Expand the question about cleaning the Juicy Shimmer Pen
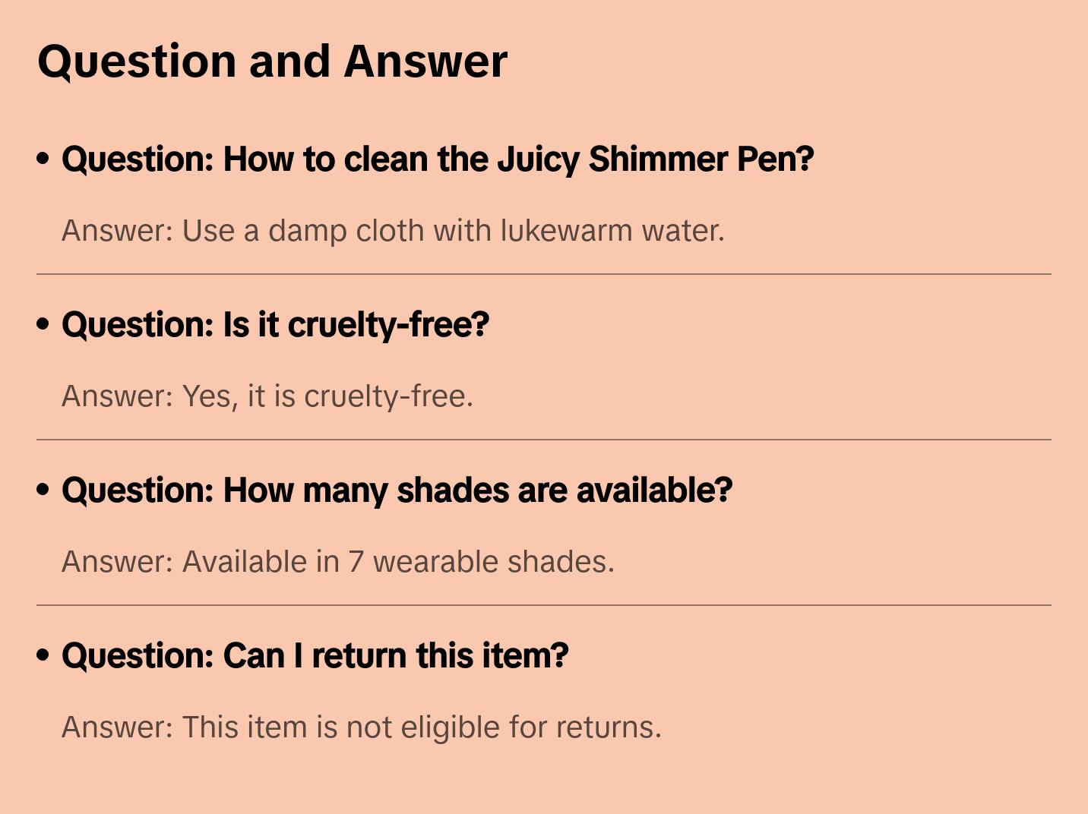1088x814 pixels. 438,159
